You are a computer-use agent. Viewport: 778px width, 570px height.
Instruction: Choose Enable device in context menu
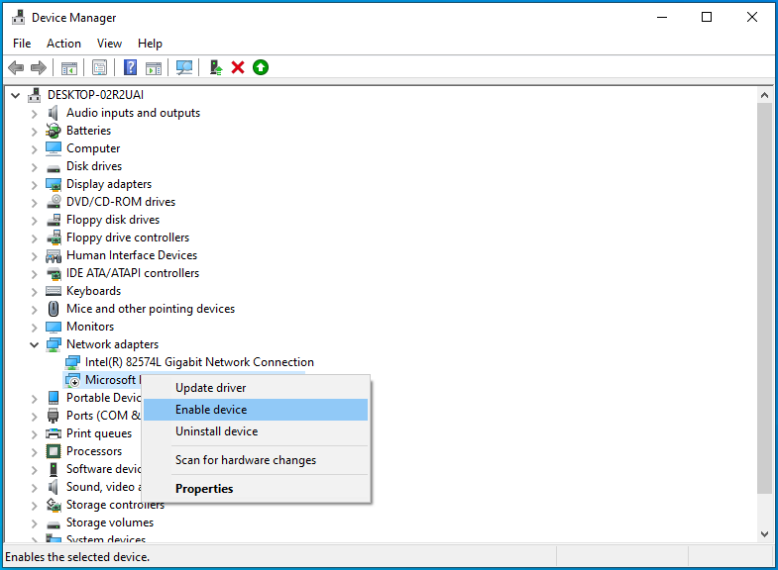(x=256, y=410)
